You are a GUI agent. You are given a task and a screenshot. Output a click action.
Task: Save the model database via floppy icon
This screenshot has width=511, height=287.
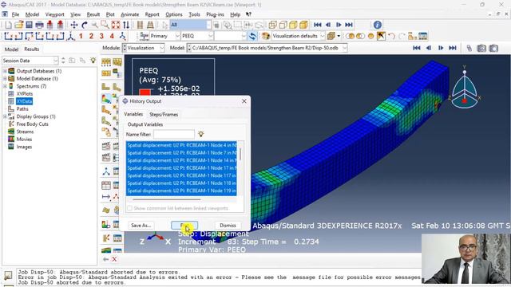tap(29, 25)
